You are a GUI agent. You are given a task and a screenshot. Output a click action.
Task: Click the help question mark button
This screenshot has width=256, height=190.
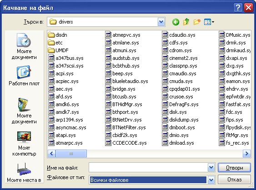pos(238,8)
